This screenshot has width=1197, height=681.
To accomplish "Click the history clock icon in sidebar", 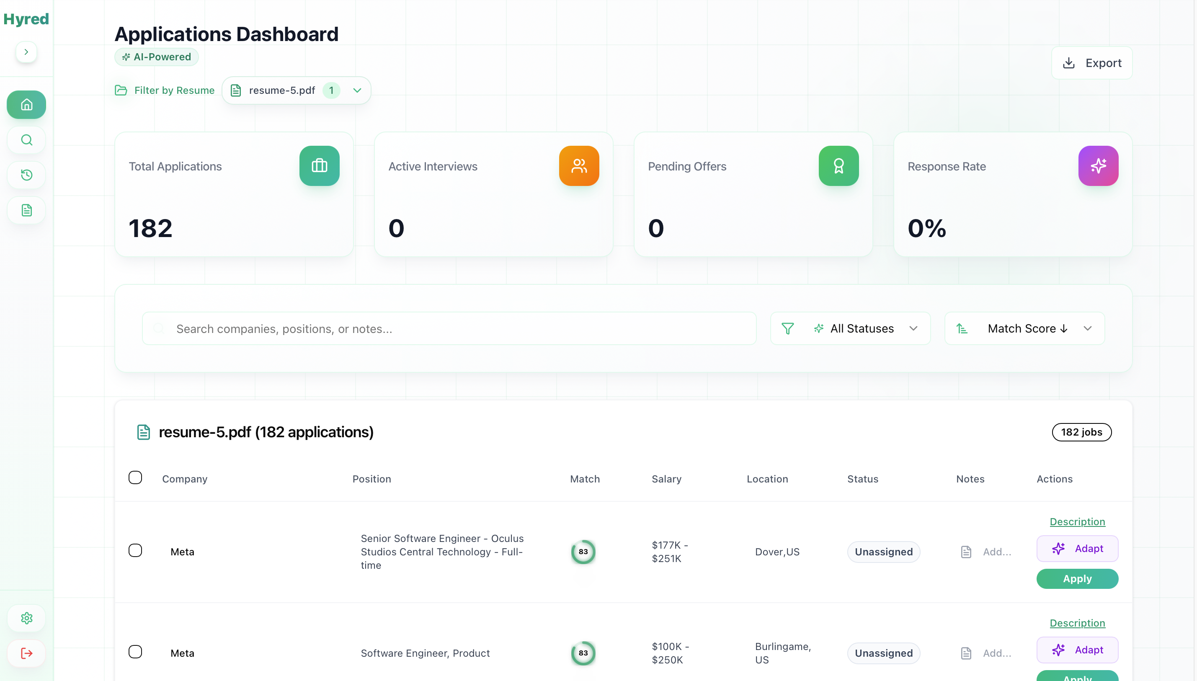I will (x=26, y=175).
